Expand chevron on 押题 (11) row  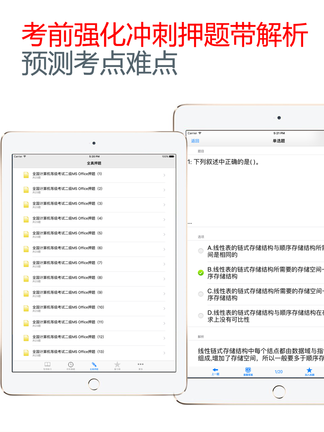164,323
